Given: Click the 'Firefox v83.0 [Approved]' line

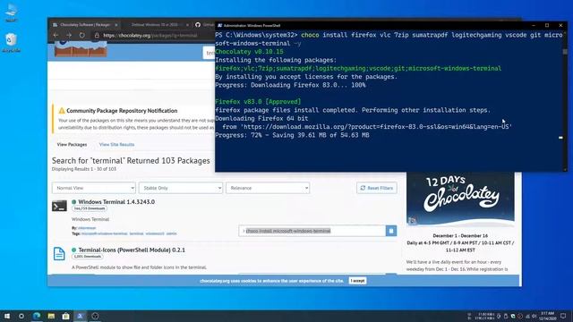Looking at the screenshot, I should pyautogui.click(x=258, y=102).
